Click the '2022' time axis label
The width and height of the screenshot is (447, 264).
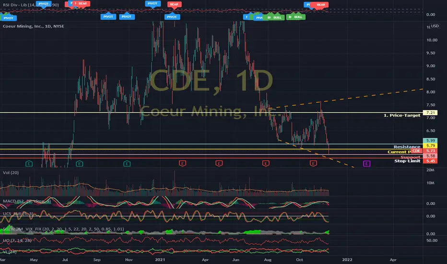point(347,260)
